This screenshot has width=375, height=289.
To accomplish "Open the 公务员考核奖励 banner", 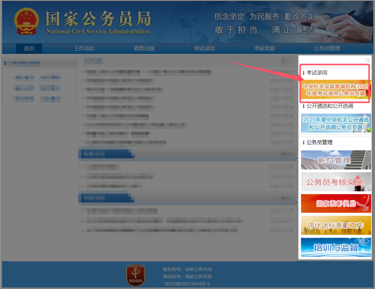I will (x=336, y=182).
